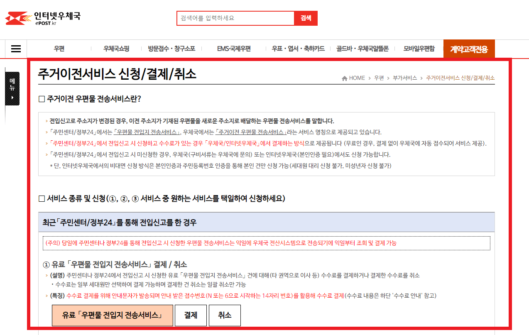Click the red (주의) notice text
This screenshot has height=335, width=529.
coord(220,243)
